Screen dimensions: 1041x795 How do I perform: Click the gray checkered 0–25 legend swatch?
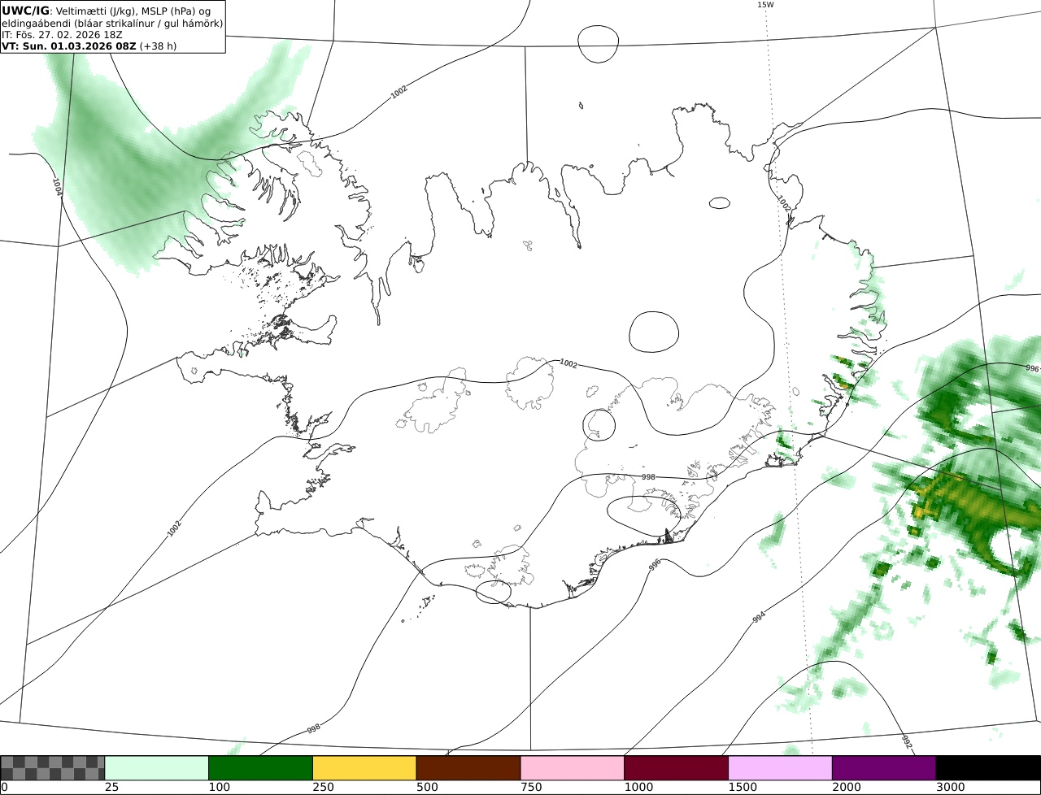tap(53, 768)
